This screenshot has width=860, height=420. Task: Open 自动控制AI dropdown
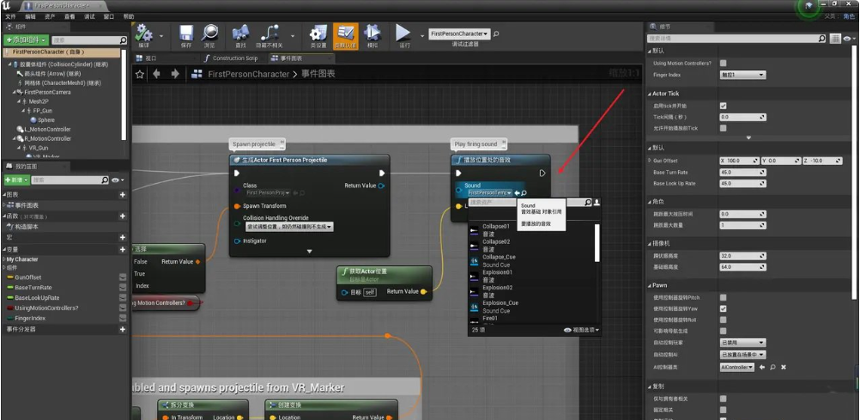(x=742, y=355)
